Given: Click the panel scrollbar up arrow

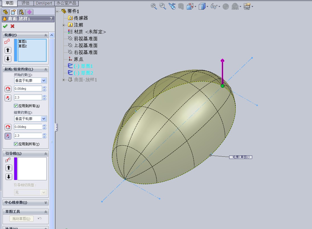Looking at the screenshot, I should point(52,35).
